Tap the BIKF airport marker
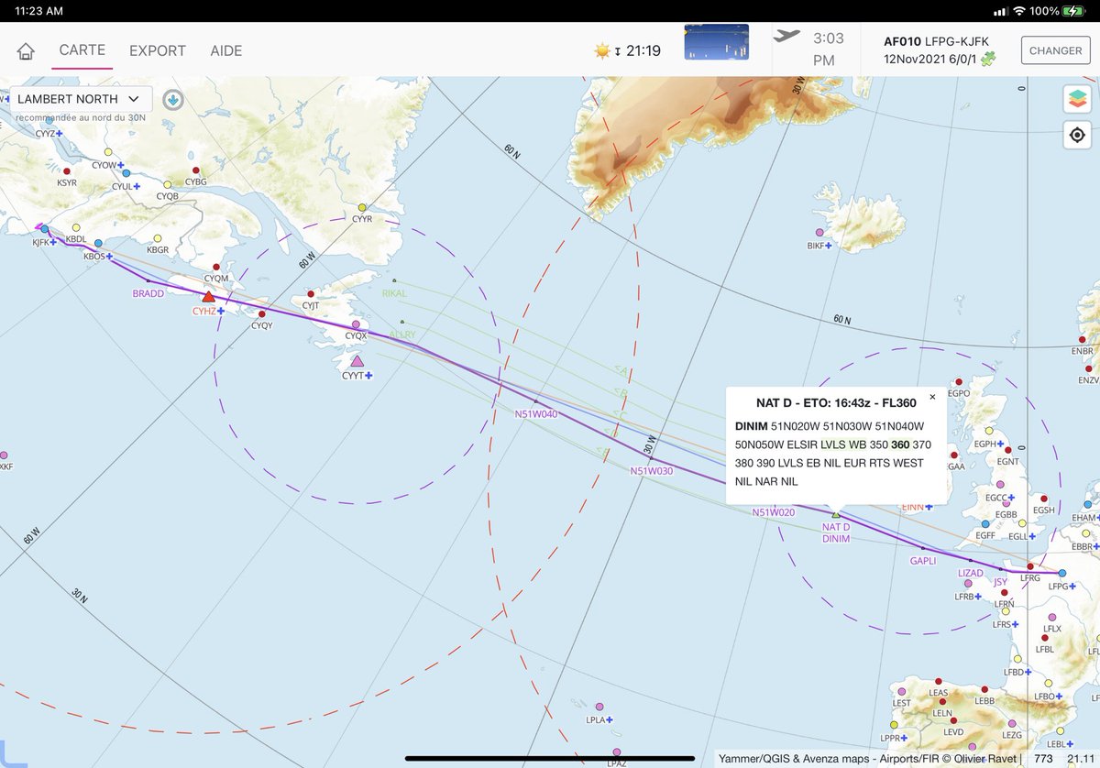The image size is (1100, 768). pos(819,233)
